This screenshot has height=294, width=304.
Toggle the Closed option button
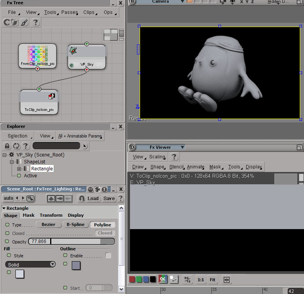pyautogui.click(x=105, y=233)
